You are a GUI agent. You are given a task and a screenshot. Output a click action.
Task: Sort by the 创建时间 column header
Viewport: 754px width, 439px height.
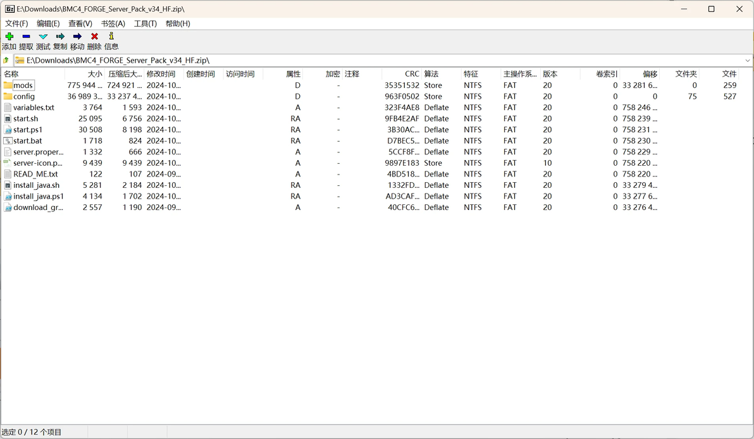(204, 74)
